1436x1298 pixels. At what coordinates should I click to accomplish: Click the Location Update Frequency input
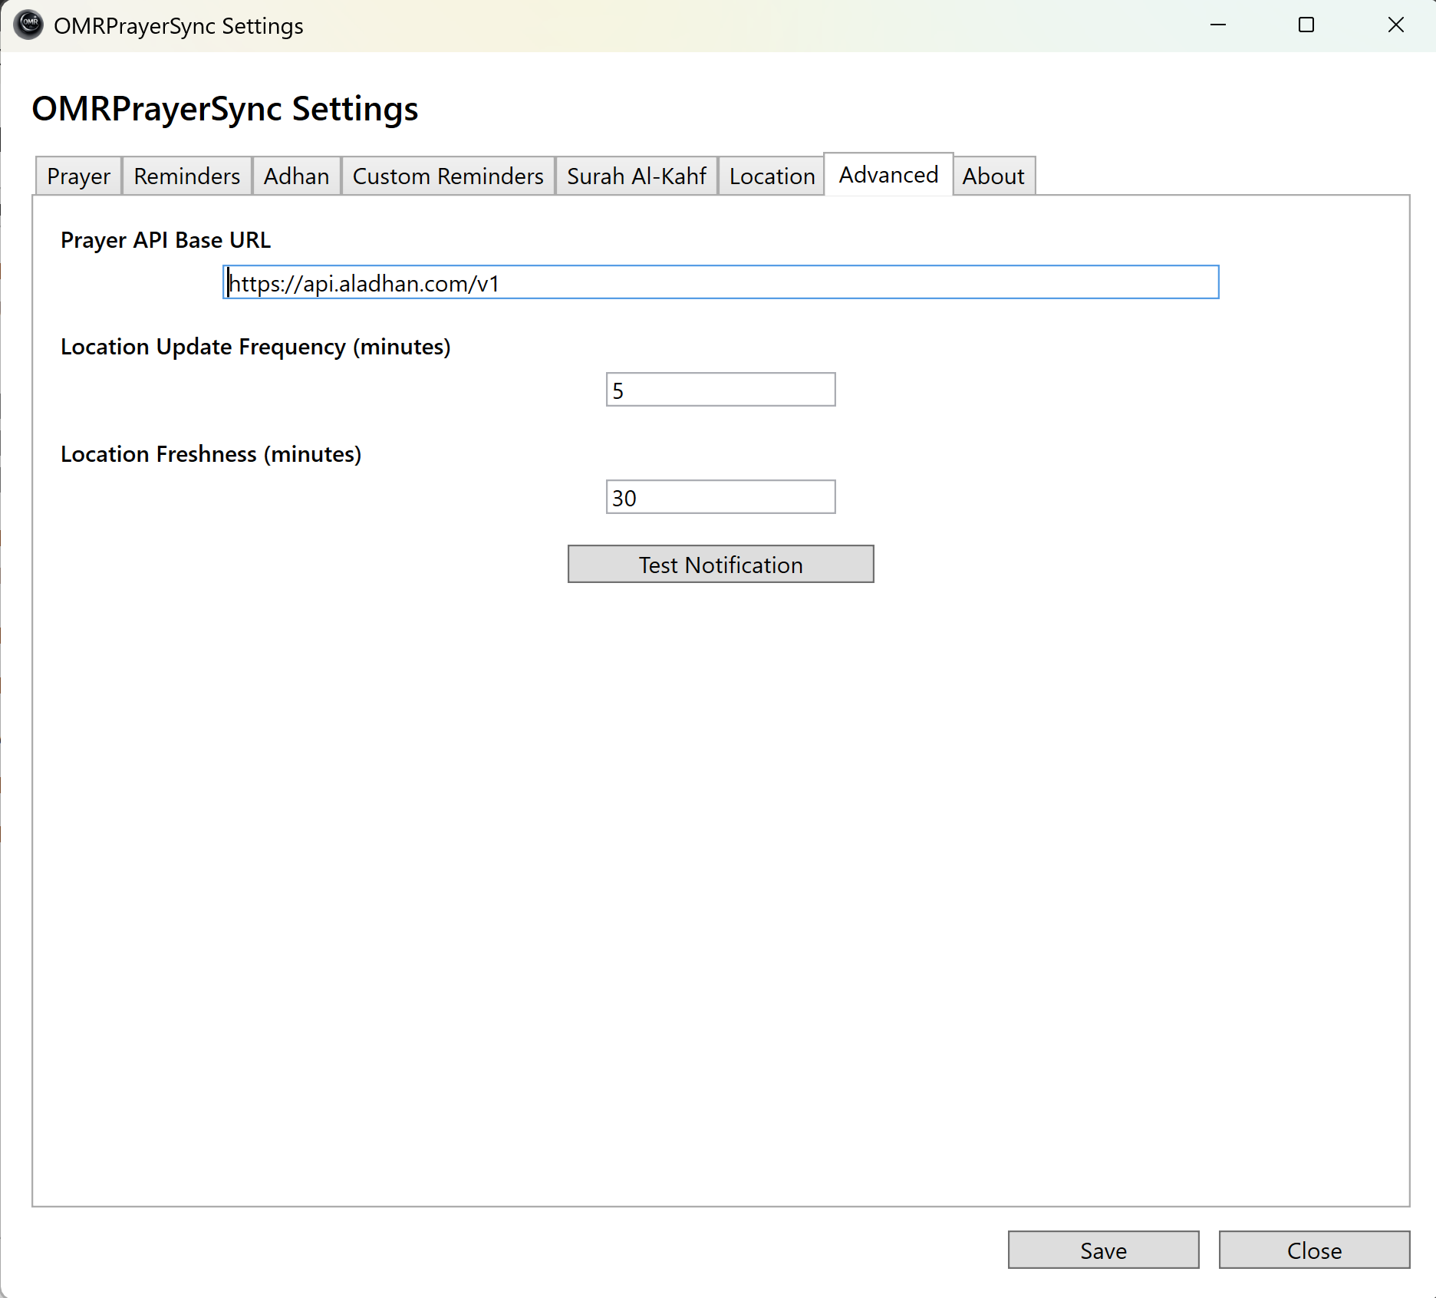tap(720, 390)
